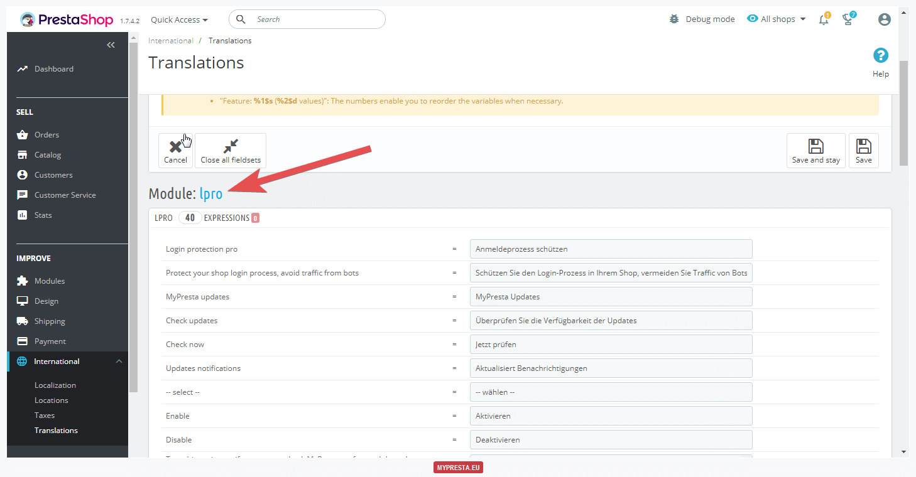Click the International globe icon

pyautogui.click(x=23, y=362)
